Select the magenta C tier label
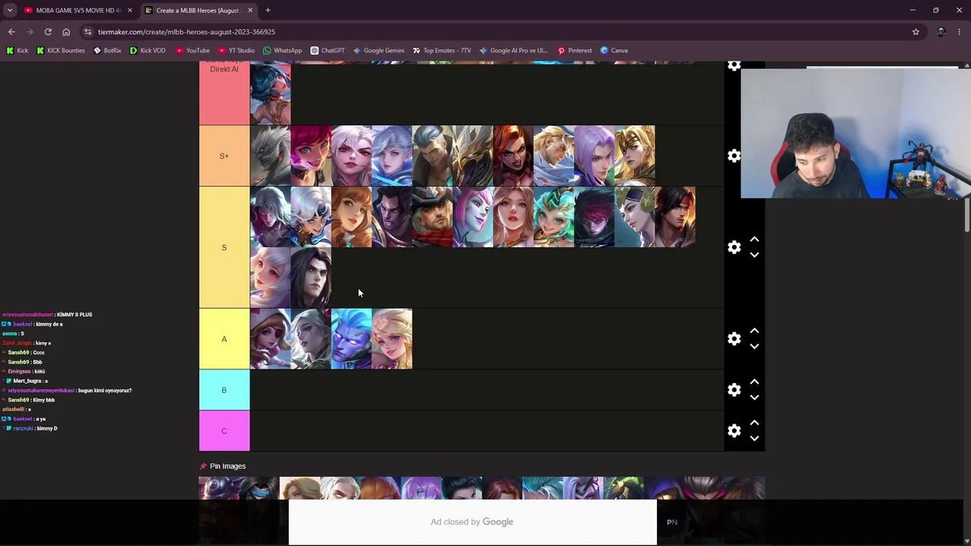Image resolution: width=971 pixels, height=546 pixels. (224, 431)
